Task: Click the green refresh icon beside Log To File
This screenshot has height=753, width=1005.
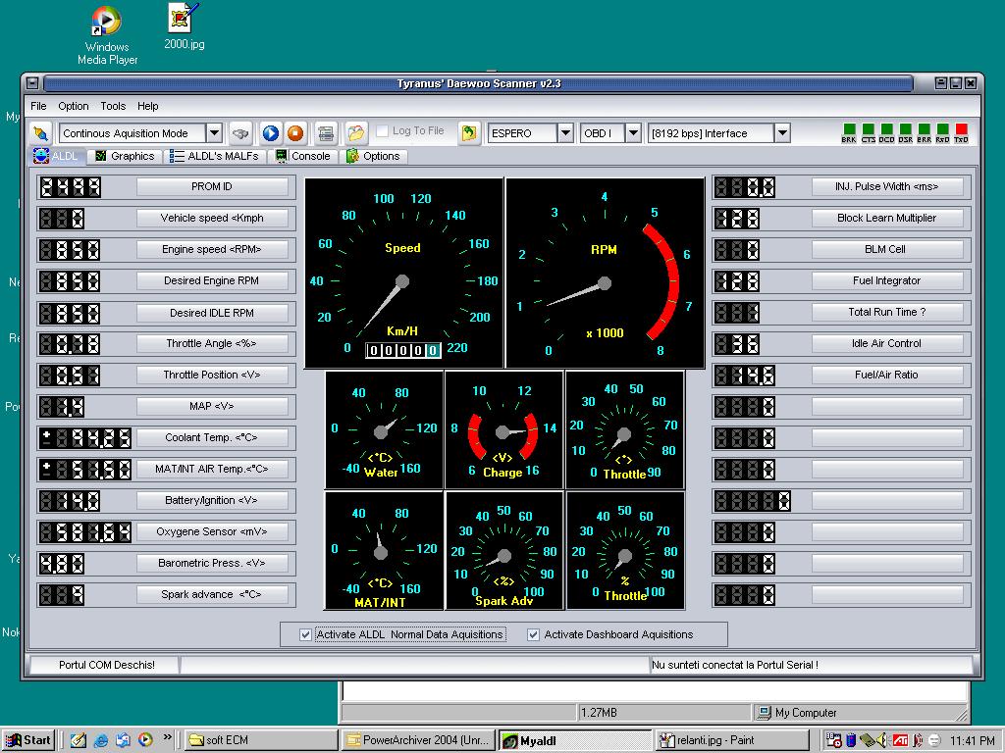Action: [470, 132]
